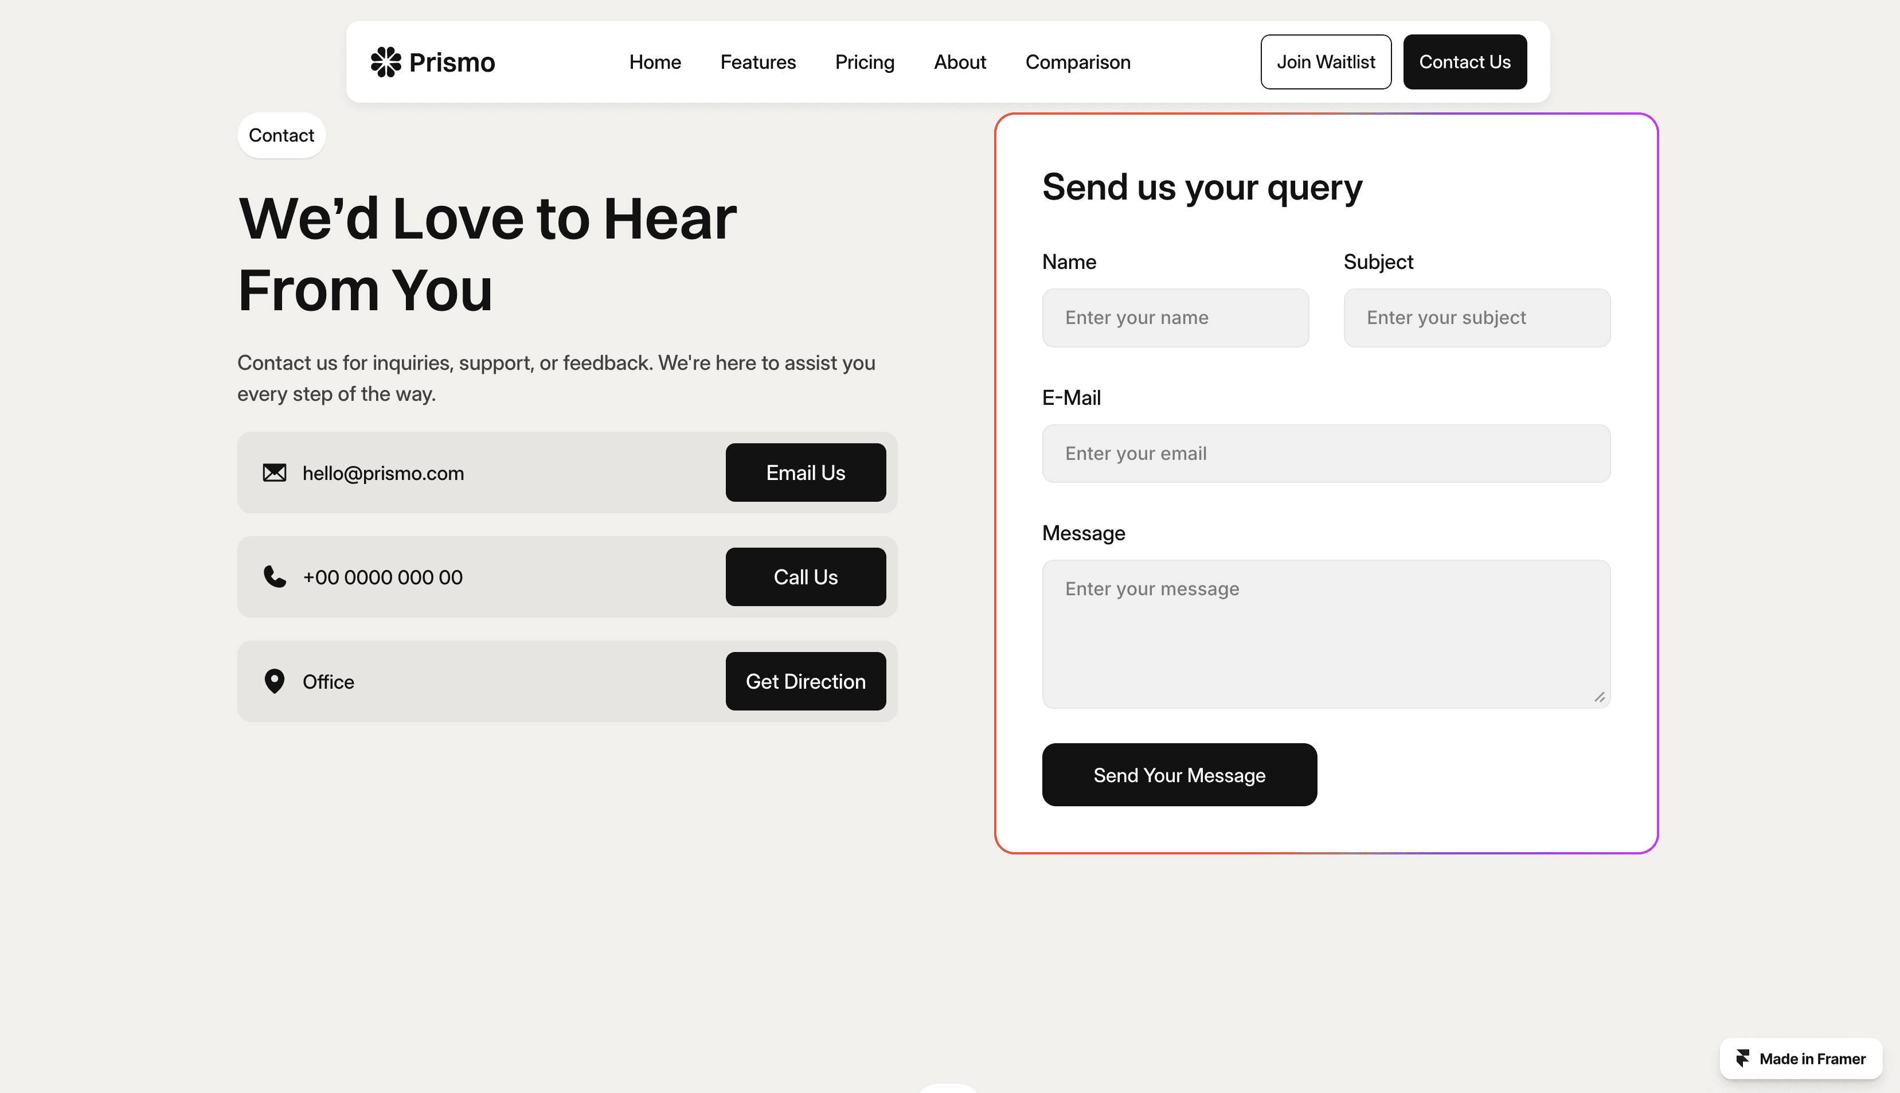The height and width of the screenshot is (1093, 1900).
Task: Visit the About page link
Action: point(960,61)
